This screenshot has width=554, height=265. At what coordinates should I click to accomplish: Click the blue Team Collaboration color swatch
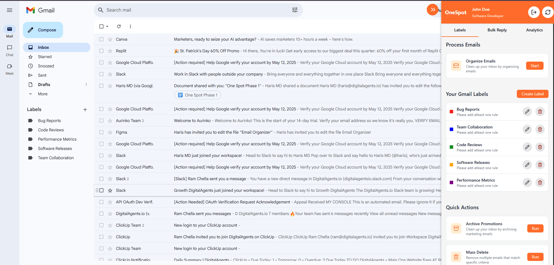click(x=451, y=129)
